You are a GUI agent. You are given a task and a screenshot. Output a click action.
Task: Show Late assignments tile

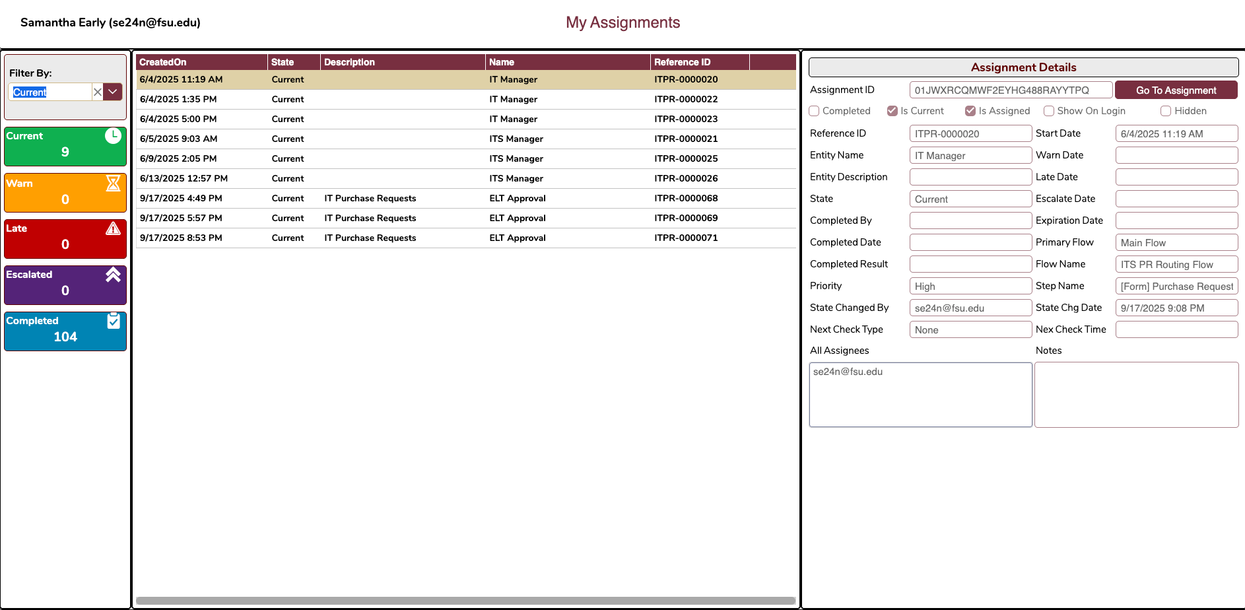tap(65, 239)
